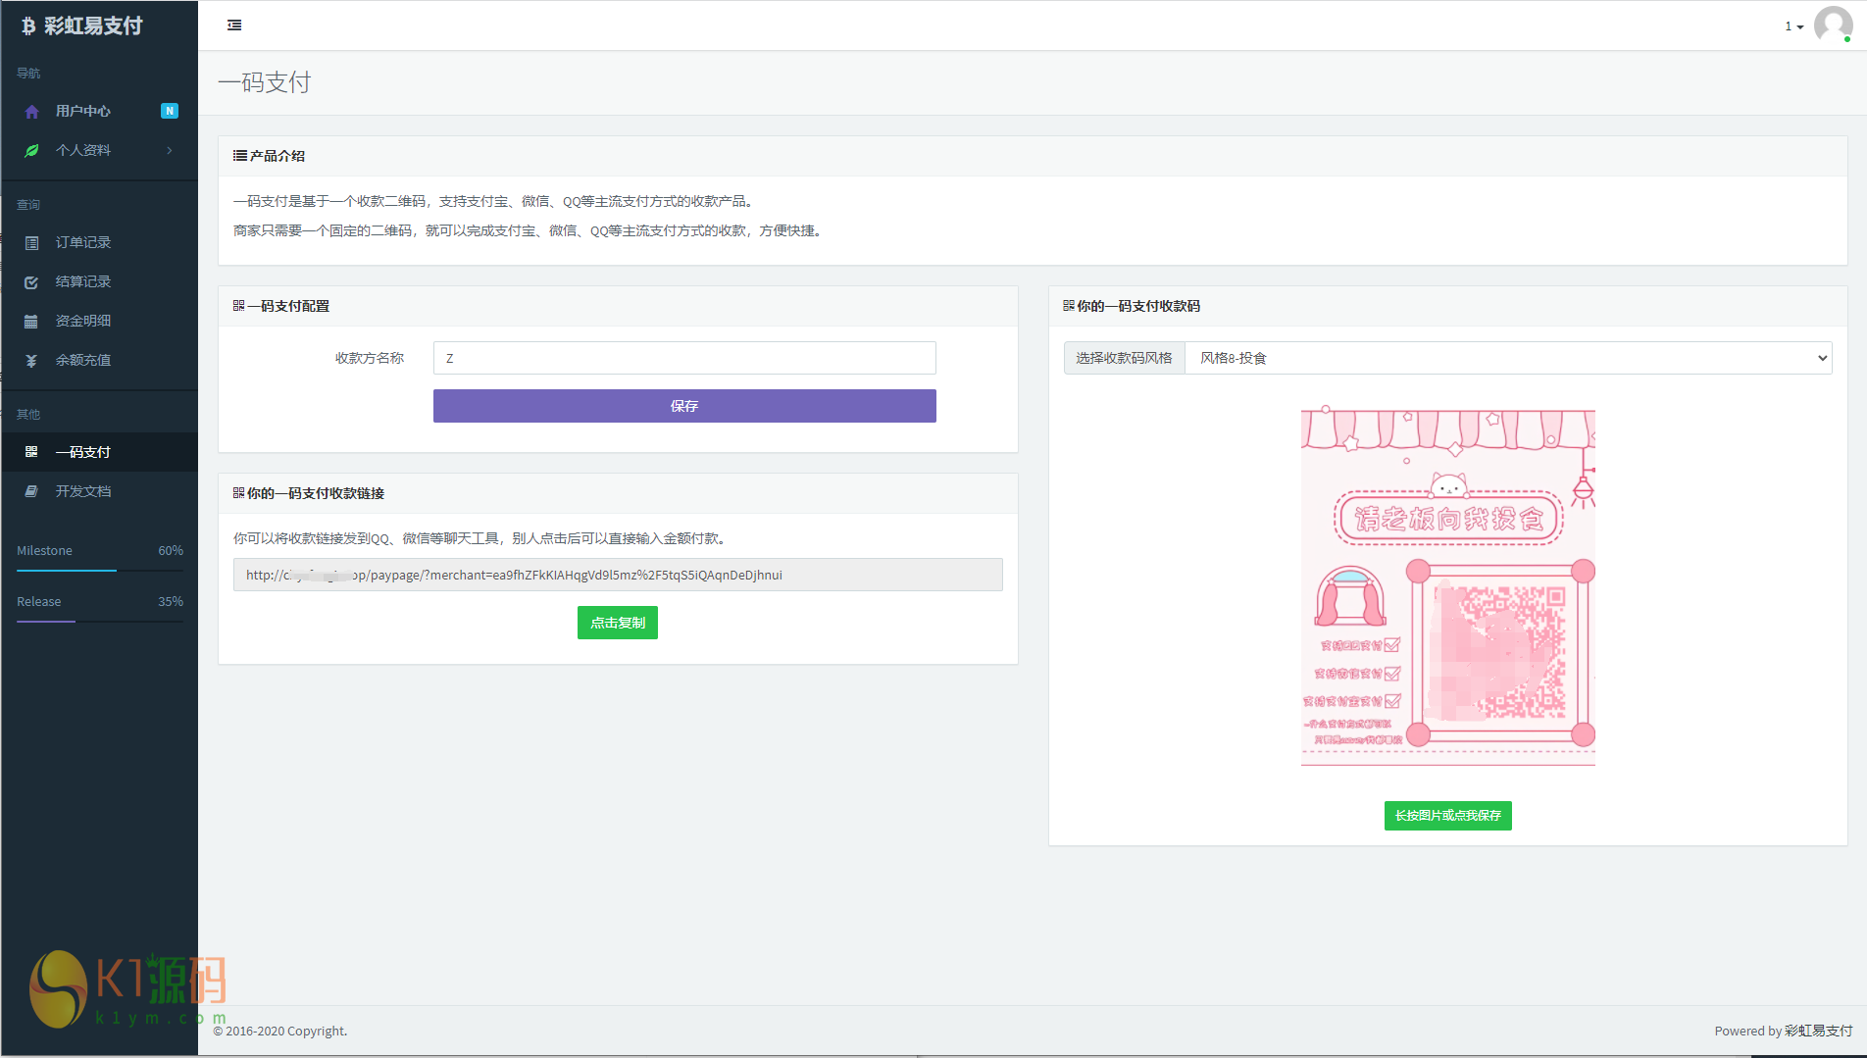Click the list icon in 产品介绍 header
Screen dimensions: 1867x1058
pyautogui.click(x=239, y=156)
